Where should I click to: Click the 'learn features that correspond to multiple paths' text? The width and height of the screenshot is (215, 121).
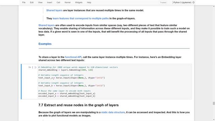pyautogui.click(x=81, y=18)
